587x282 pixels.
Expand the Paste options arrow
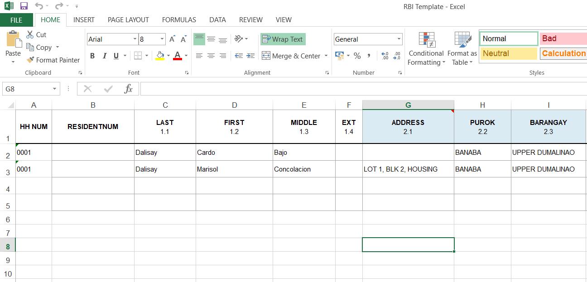[x=13, y=62]
